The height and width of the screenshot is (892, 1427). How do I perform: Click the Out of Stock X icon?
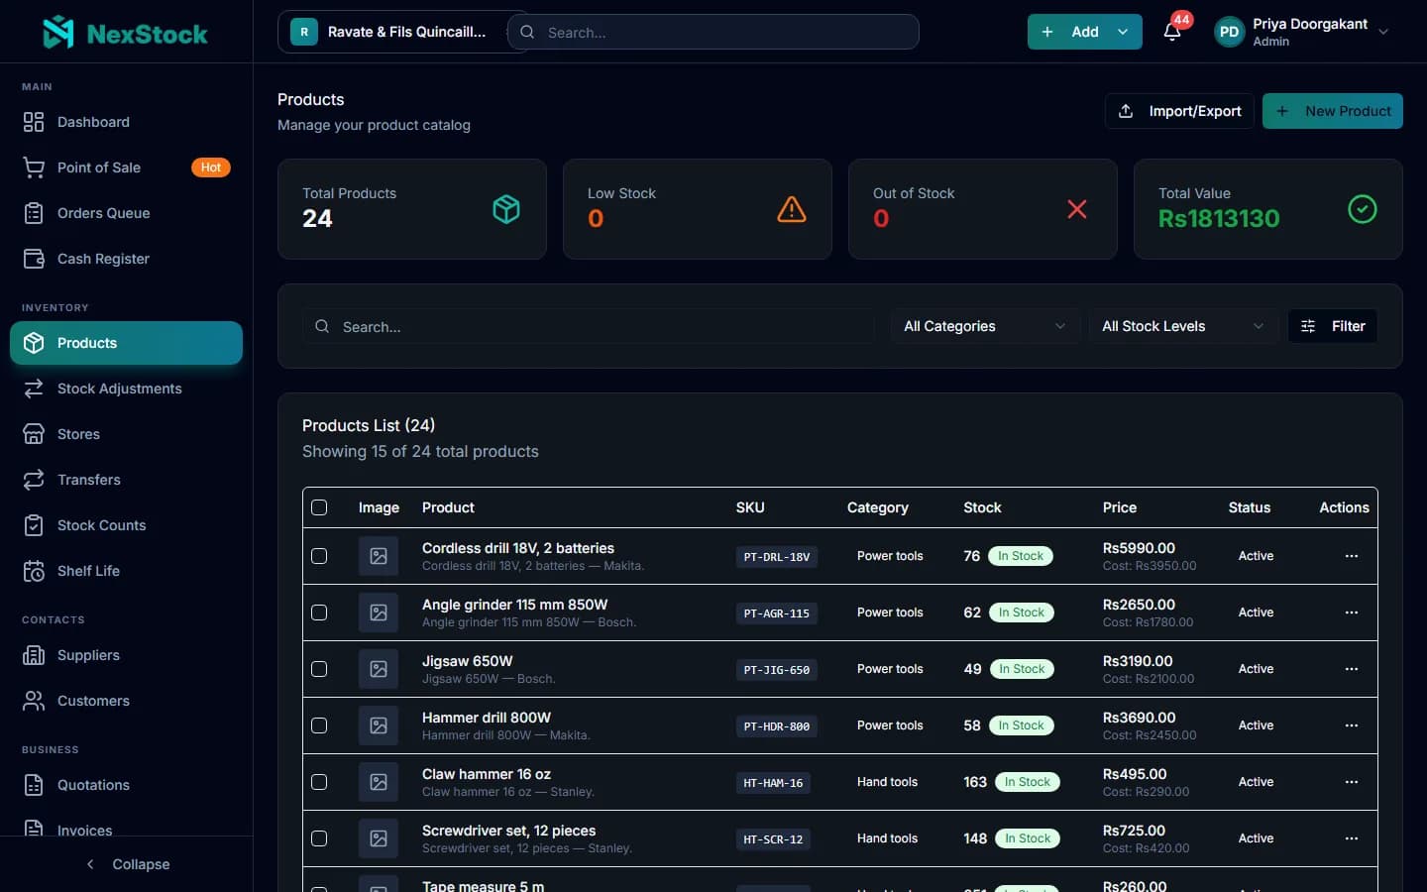[1077, 209]
